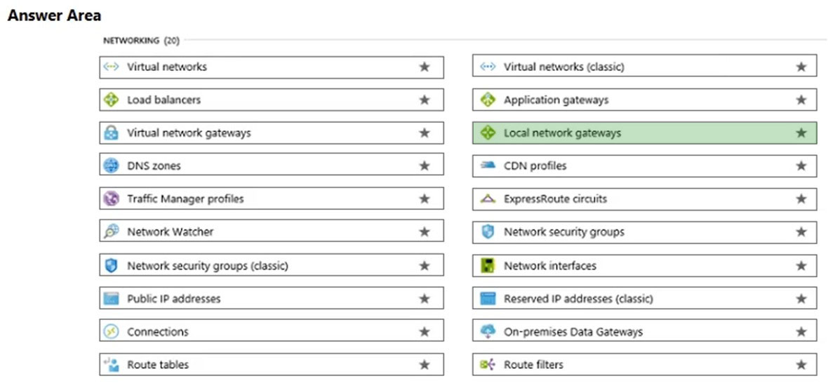Click the ExpressRoute circuits triangle icon

(488, 199)
